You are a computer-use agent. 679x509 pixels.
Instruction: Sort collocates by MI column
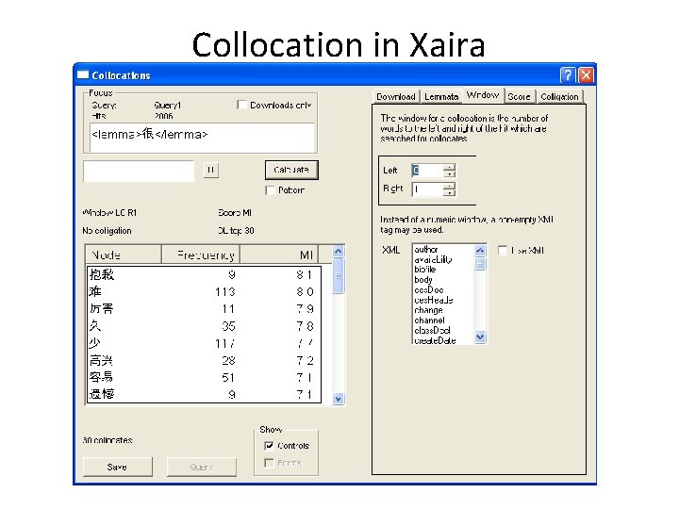tap(279, 254)
